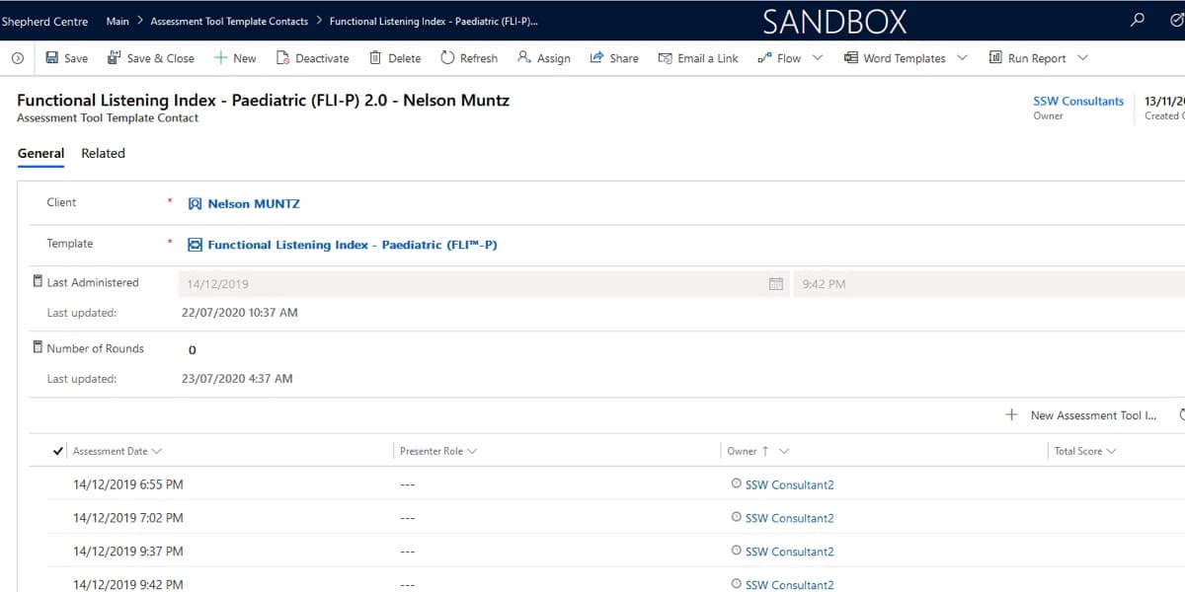Open the search magnifier icon

tap(1138, 20)
